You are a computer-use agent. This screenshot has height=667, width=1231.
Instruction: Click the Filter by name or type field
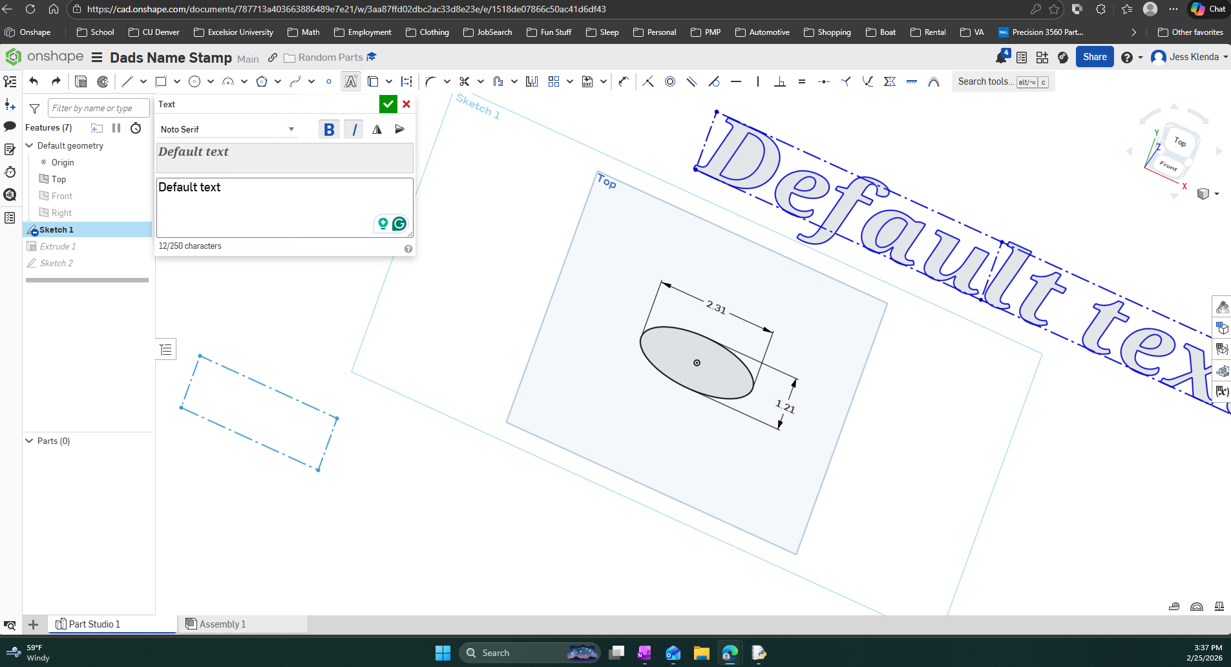click(x=98, y=108)
